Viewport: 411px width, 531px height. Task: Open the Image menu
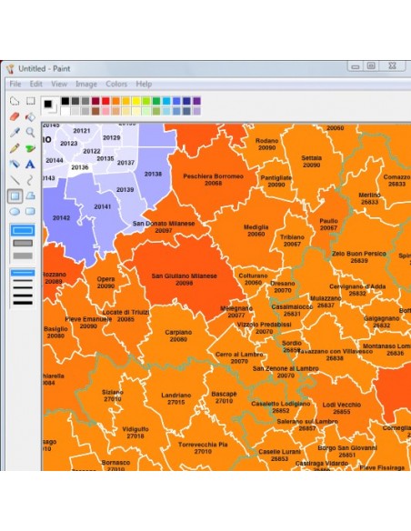point(86,84)
